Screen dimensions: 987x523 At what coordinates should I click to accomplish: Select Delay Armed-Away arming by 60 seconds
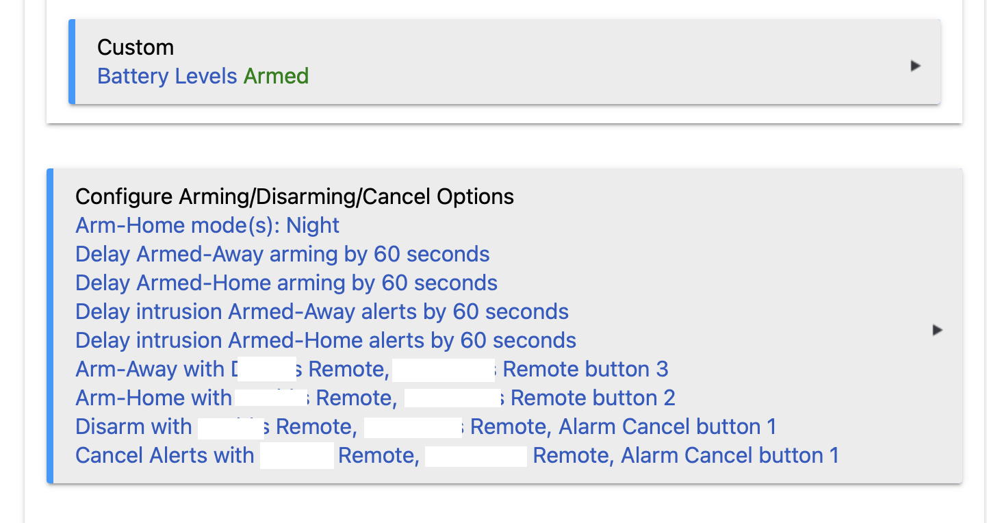[282, 255]
